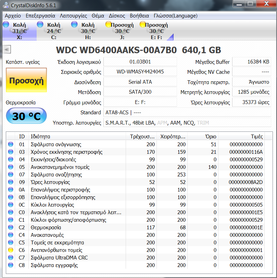Click the 30 °C temperature indicator
The width and height of the screenshot is (277, 278).
pyautogui.click(x=26, y=116)
